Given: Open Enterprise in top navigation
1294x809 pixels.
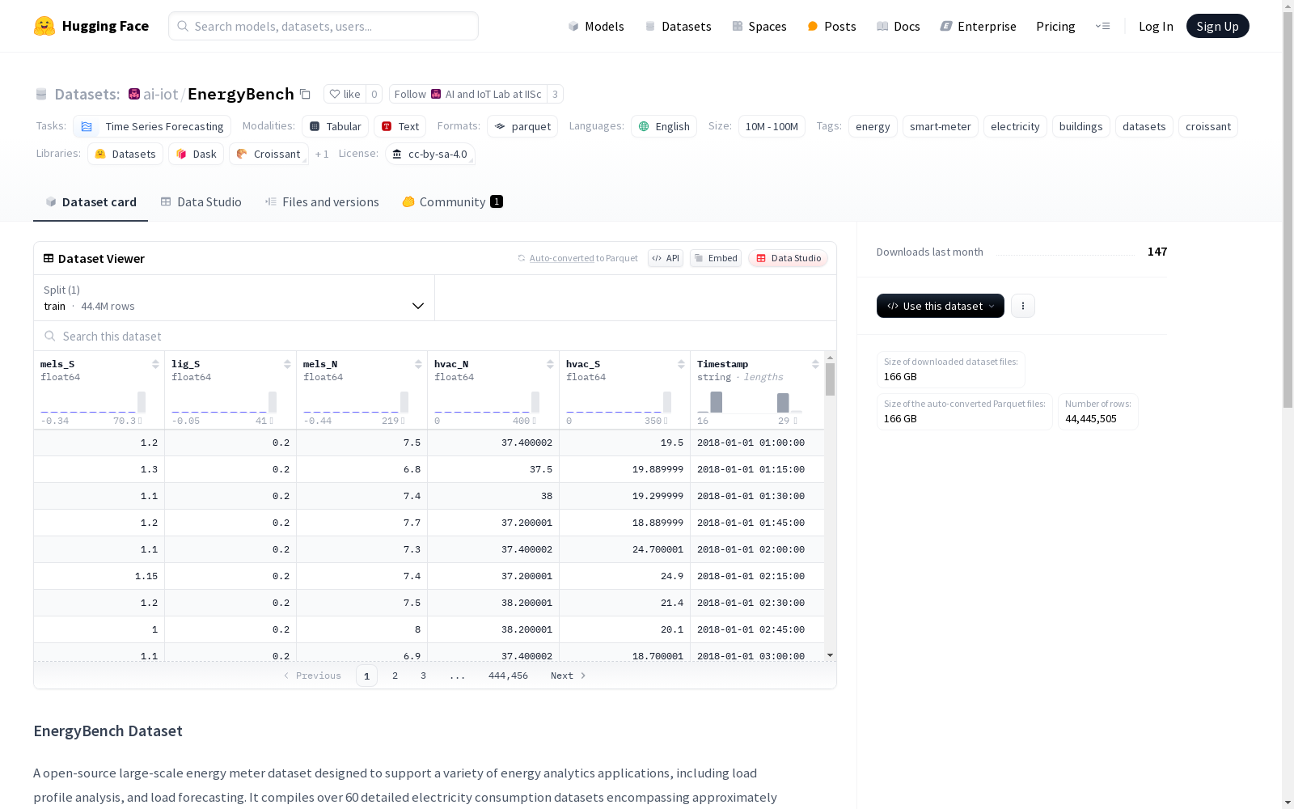Looking at the screenshot, I should coord(978,26).
